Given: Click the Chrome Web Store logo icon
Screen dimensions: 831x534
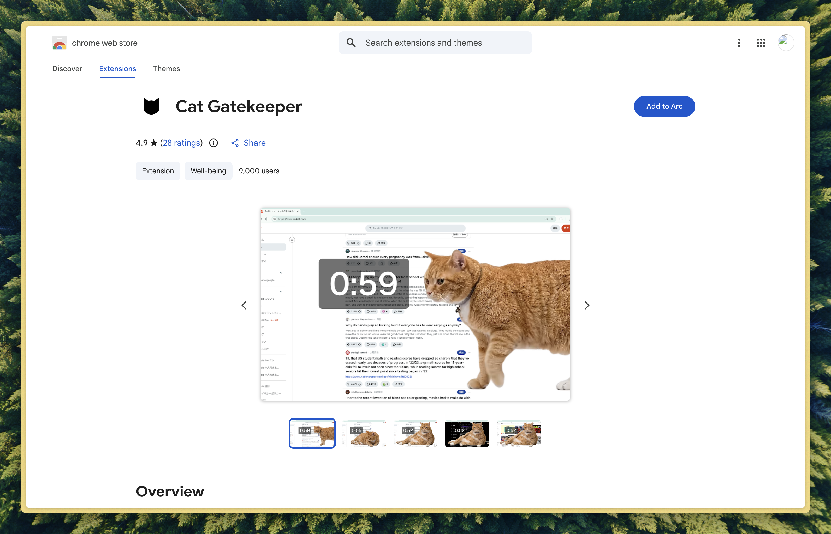Looking at the screenshot, I should tap(59, 43).
